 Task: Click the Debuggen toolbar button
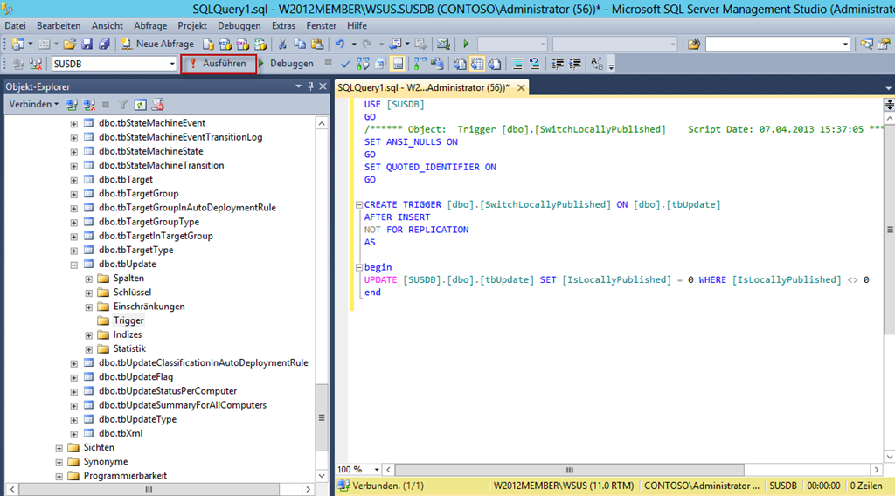tap(286, 64)
